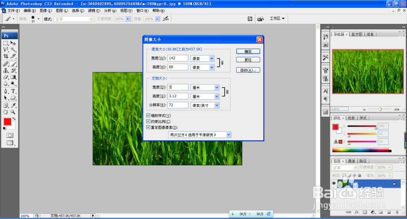Click 自动(A)... button
Image resolution: width=407 pixels, height=219 pixels.
pyautogui.click(x=248, y=70)
